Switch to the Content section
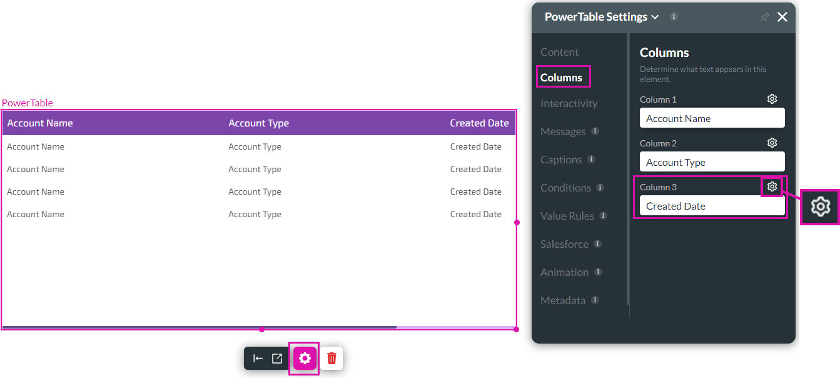840x378 pixels. click(559, 52)
